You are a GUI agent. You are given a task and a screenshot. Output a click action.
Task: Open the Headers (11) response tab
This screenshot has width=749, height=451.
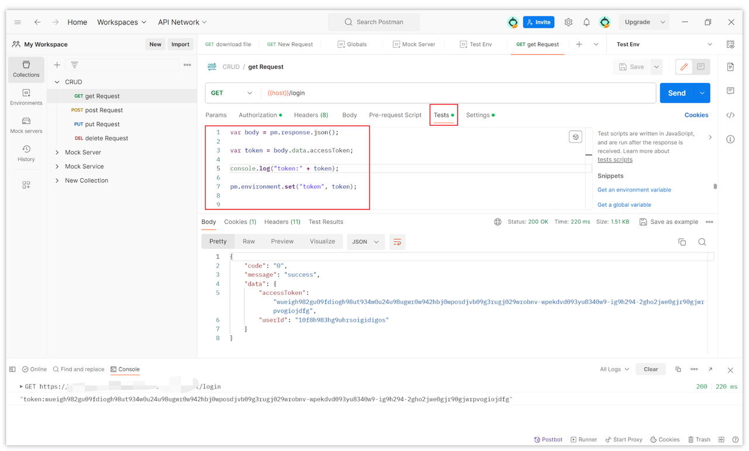tap(282, 222)
